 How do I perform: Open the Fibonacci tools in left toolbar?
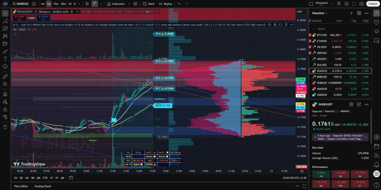5,29
